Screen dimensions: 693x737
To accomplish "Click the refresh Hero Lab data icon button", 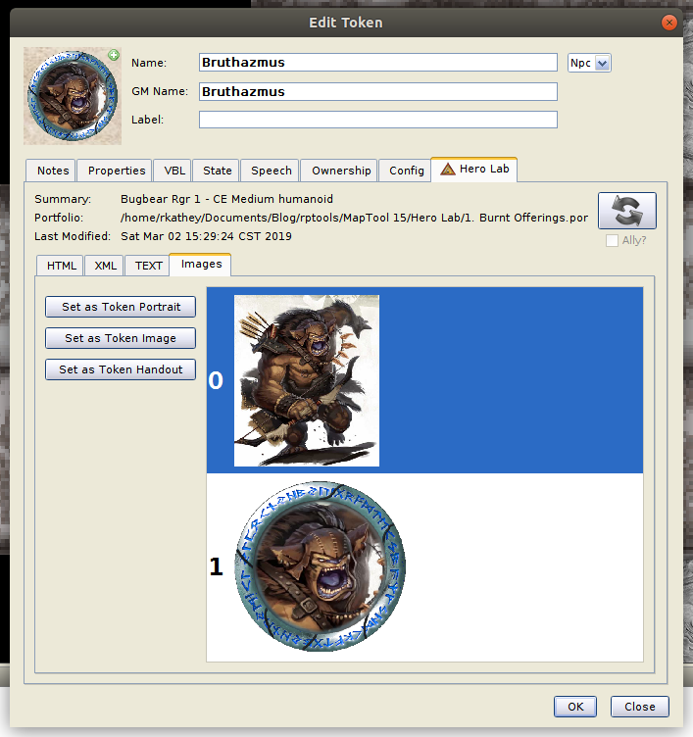I will (626, 211).
